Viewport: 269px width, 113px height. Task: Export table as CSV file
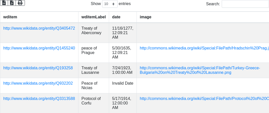[x=4, y=3]
